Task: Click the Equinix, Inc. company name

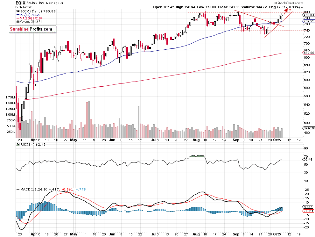Action: pos(36,3)
